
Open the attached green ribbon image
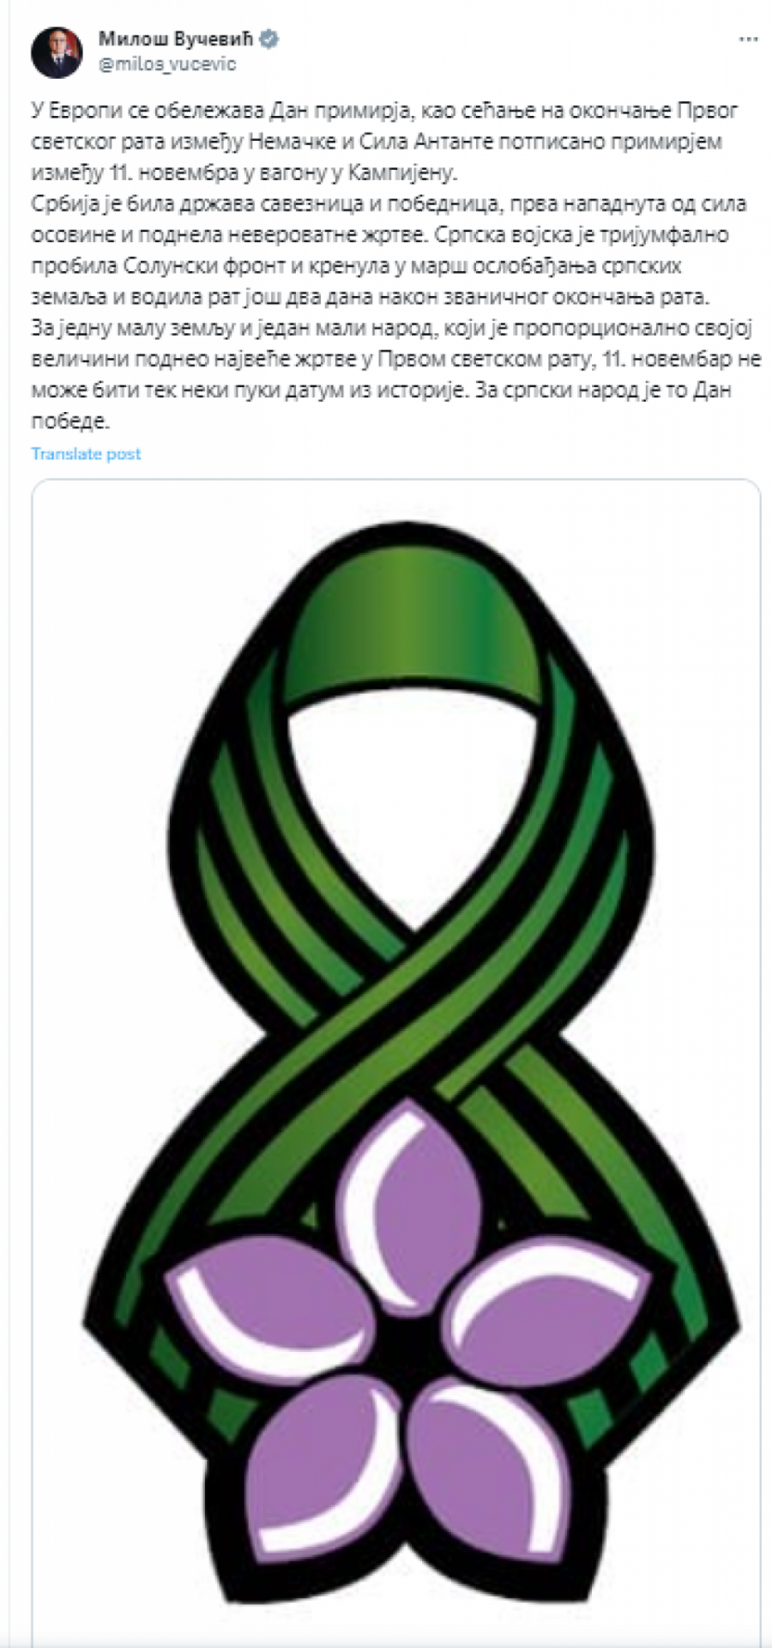click(396, 1063)
